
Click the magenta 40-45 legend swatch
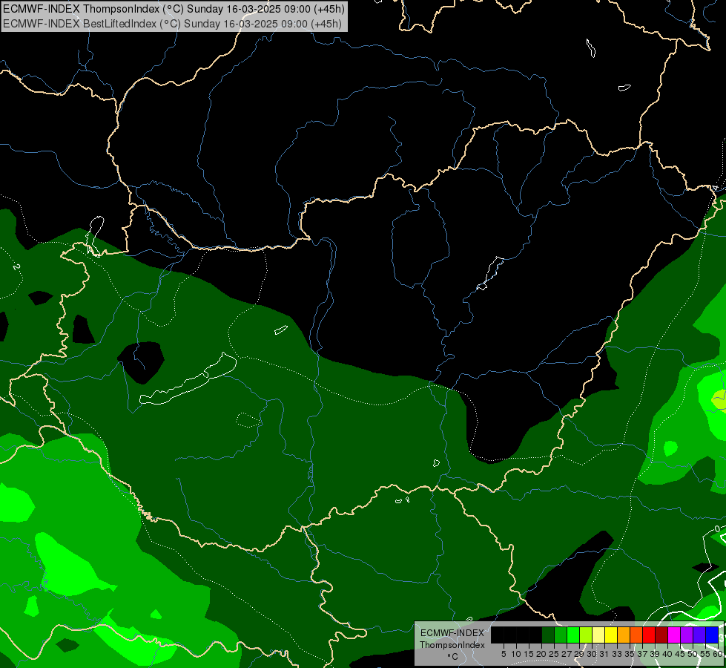point(674,635)
